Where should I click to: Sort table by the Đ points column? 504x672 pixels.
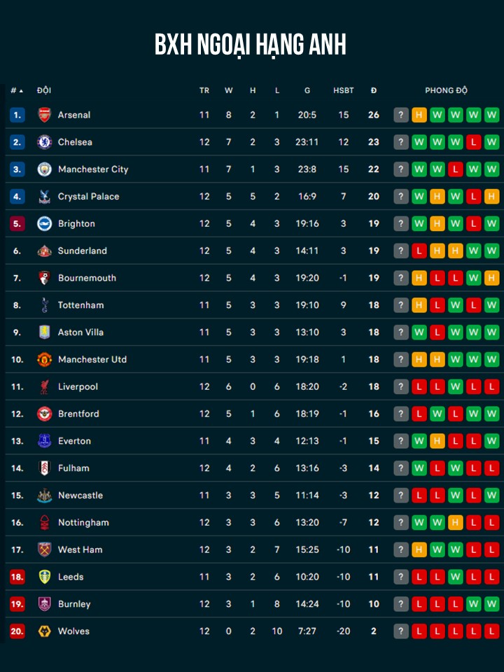click(374, 90)
